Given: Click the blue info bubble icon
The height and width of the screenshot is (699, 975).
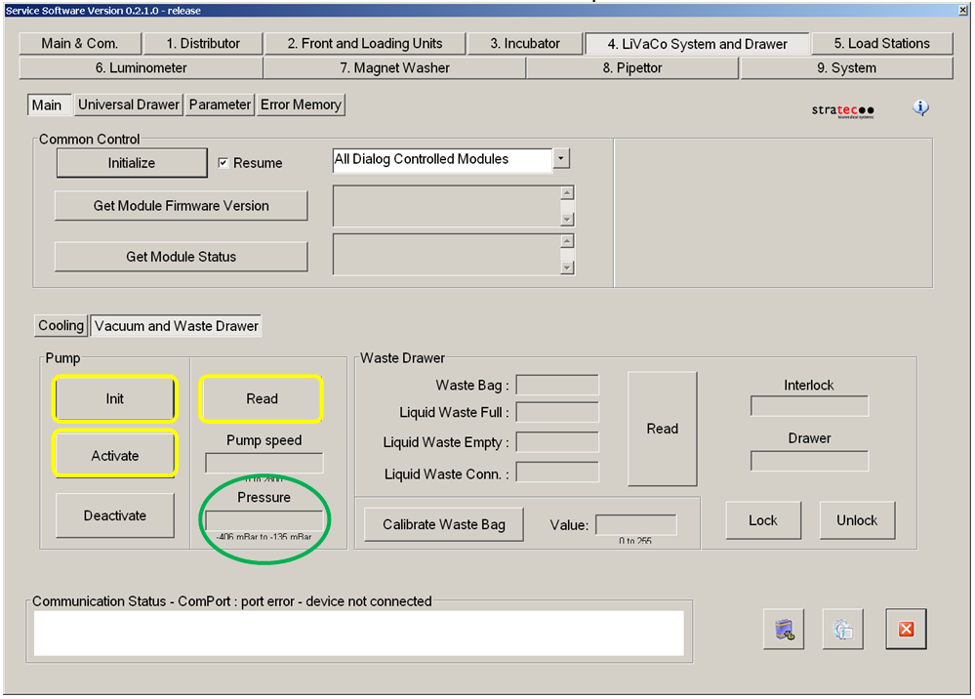Looking at the screenshot, I should pyautogui.click(x=920, y=107).
